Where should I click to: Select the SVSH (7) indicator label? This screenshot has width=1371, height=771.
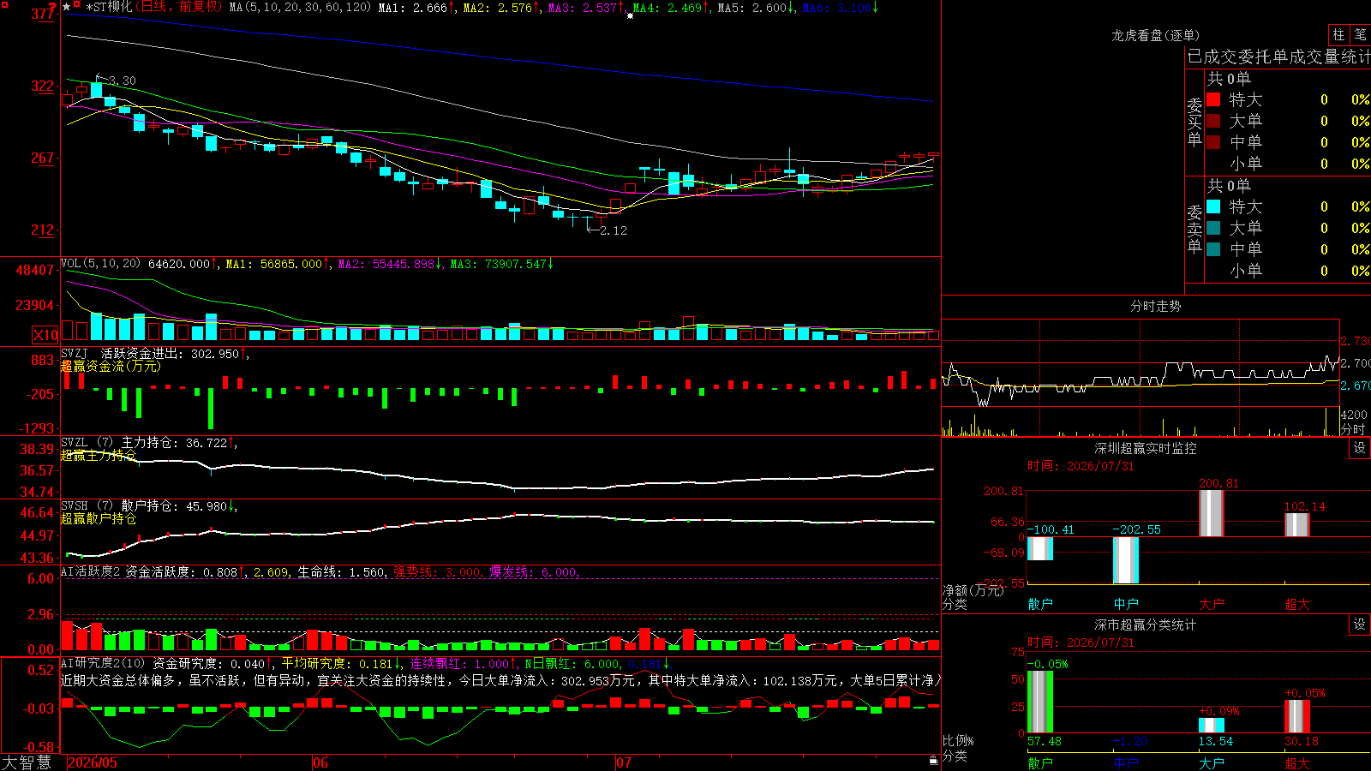click(87, 506)
